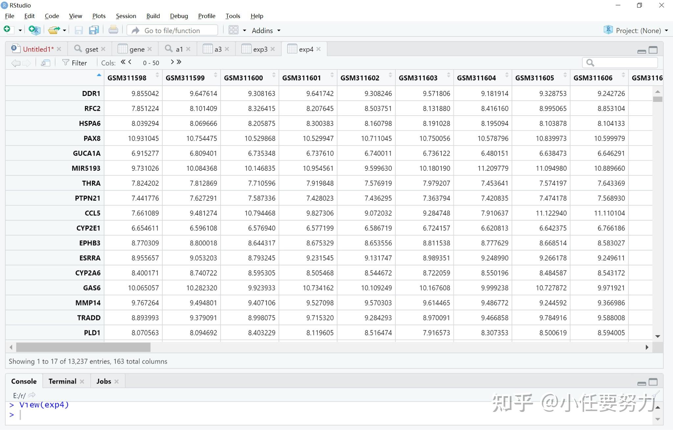Create a new R project
673x430 pixels.
(x=34, y=30)
